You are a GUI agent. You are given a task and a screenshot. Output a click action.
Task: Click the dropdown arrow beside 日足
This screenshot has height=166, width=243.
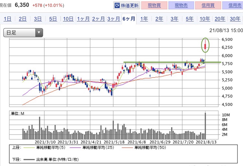[39, 32]
